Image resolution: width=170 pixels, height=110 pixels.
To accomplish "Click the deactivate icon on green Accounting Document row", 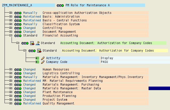I will click(32, 43).
